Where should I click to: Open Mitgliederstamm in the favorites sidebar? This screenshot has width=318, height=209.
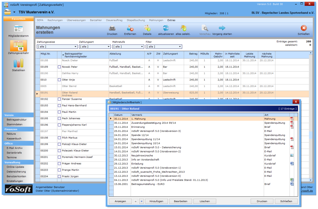pyautogui.click(x=18, y=29)
